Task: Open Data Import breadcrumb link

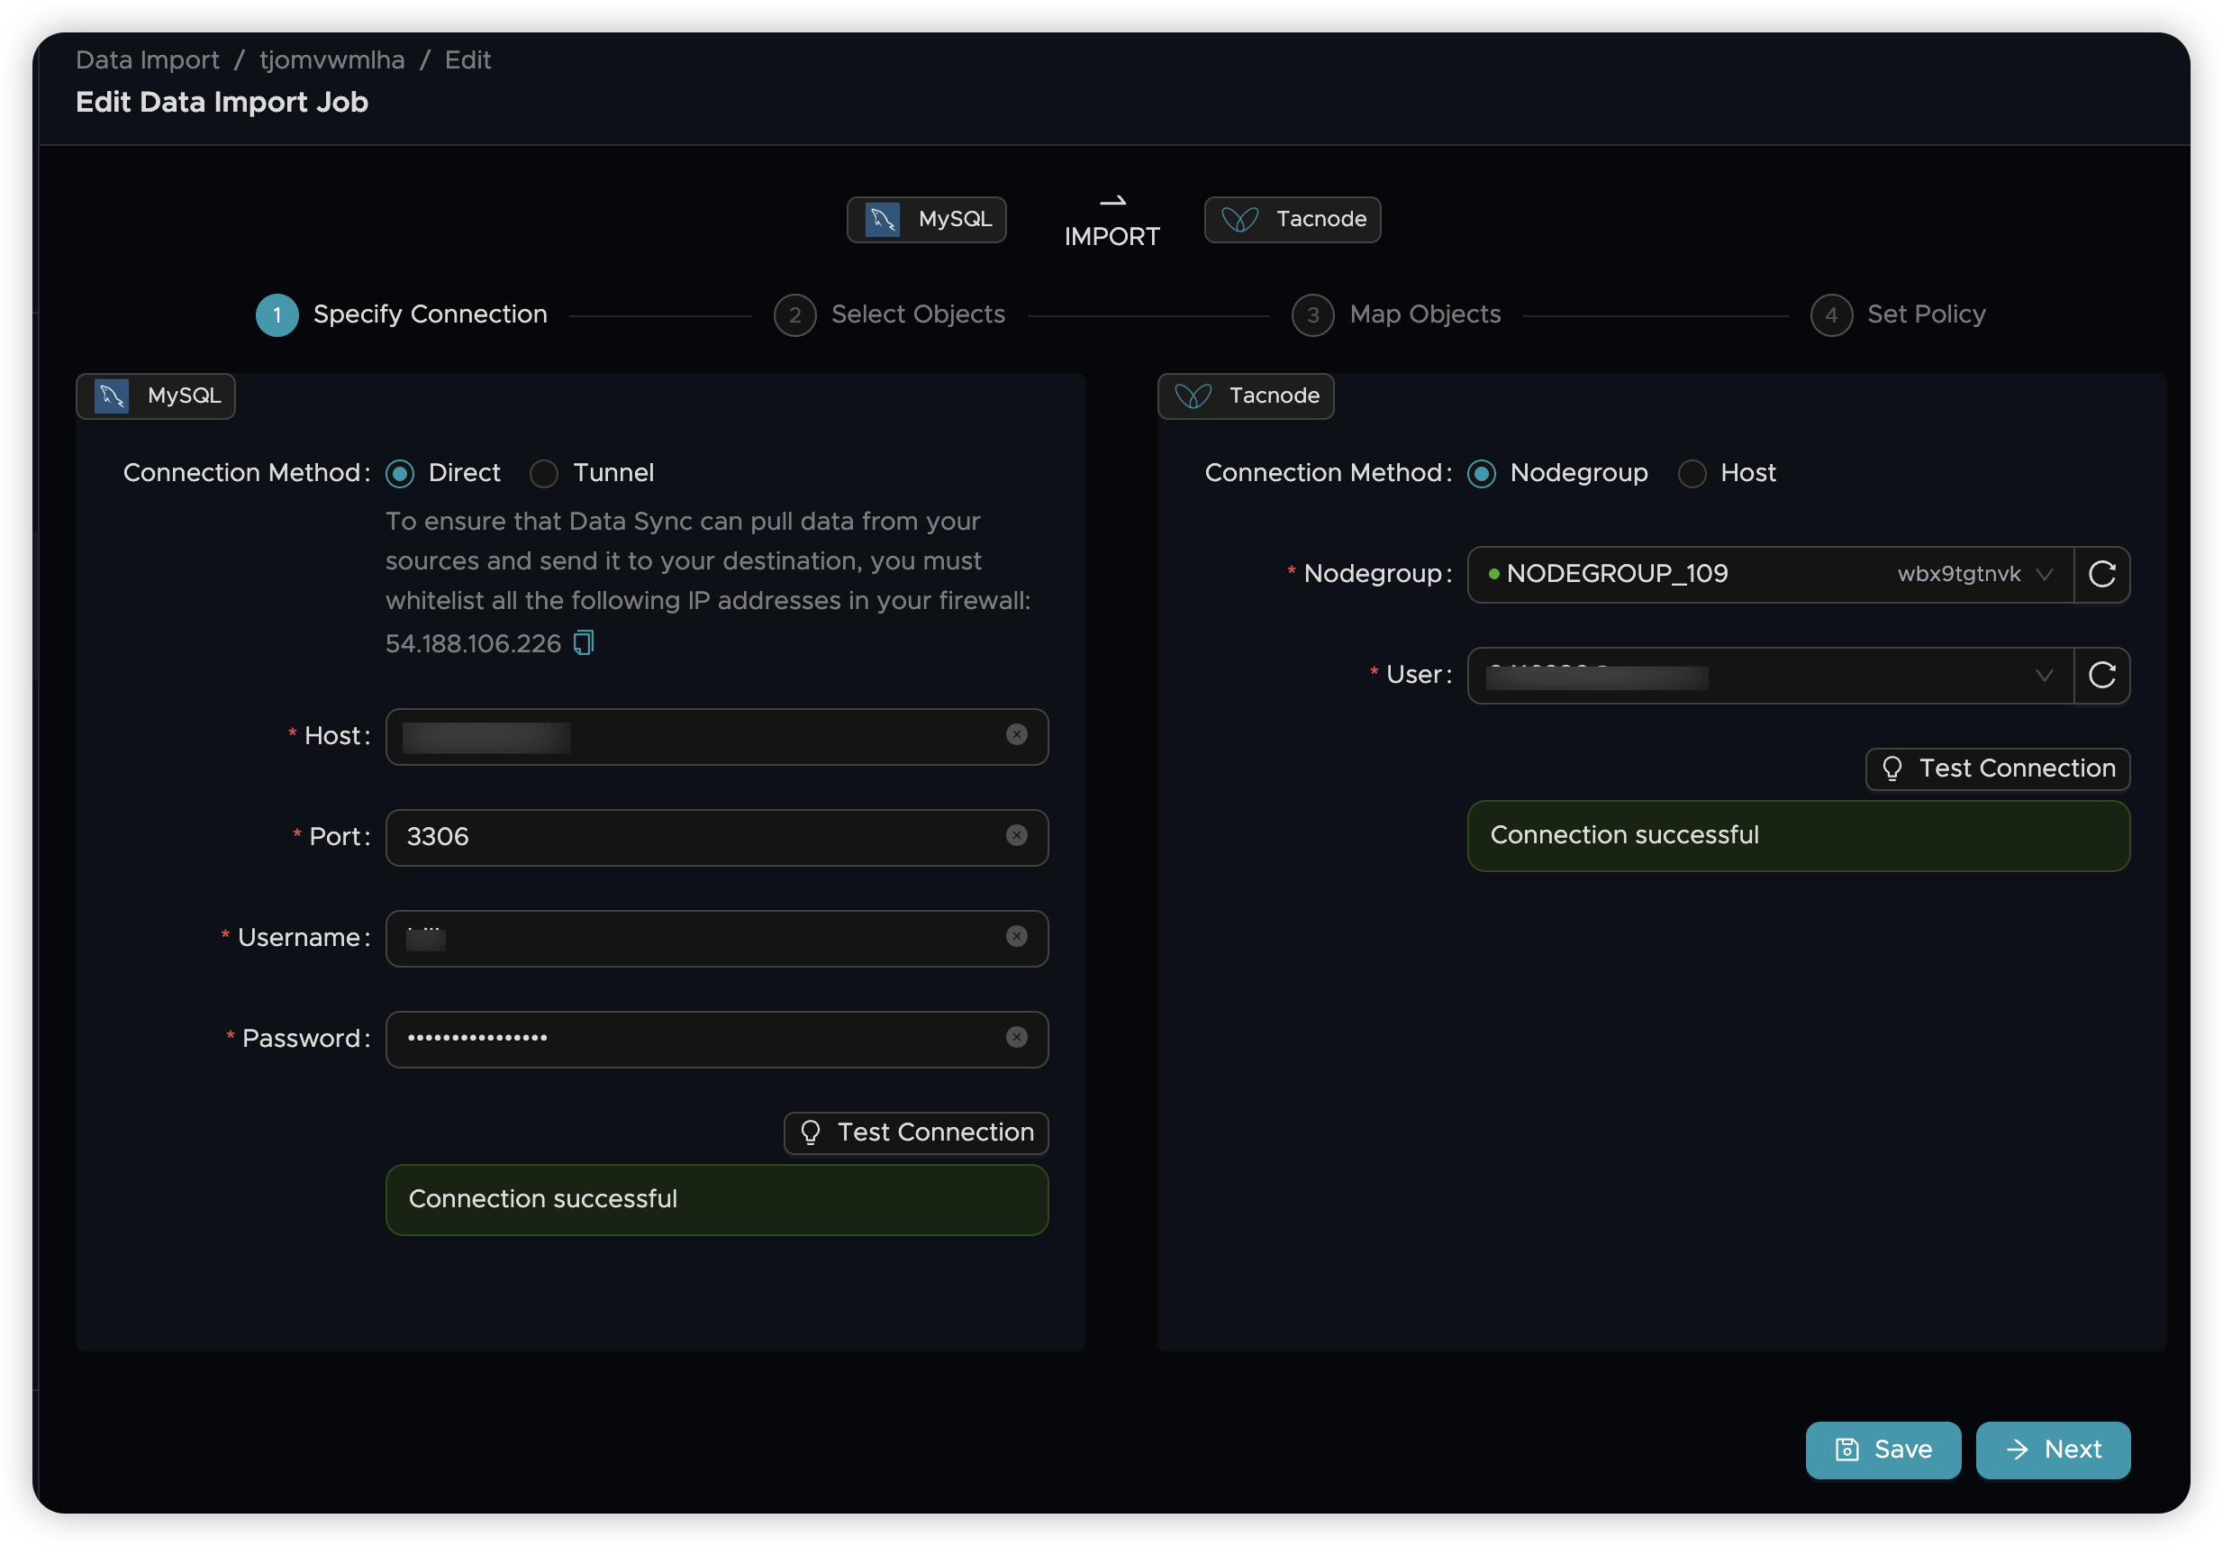Action: [x=147, y=60]
